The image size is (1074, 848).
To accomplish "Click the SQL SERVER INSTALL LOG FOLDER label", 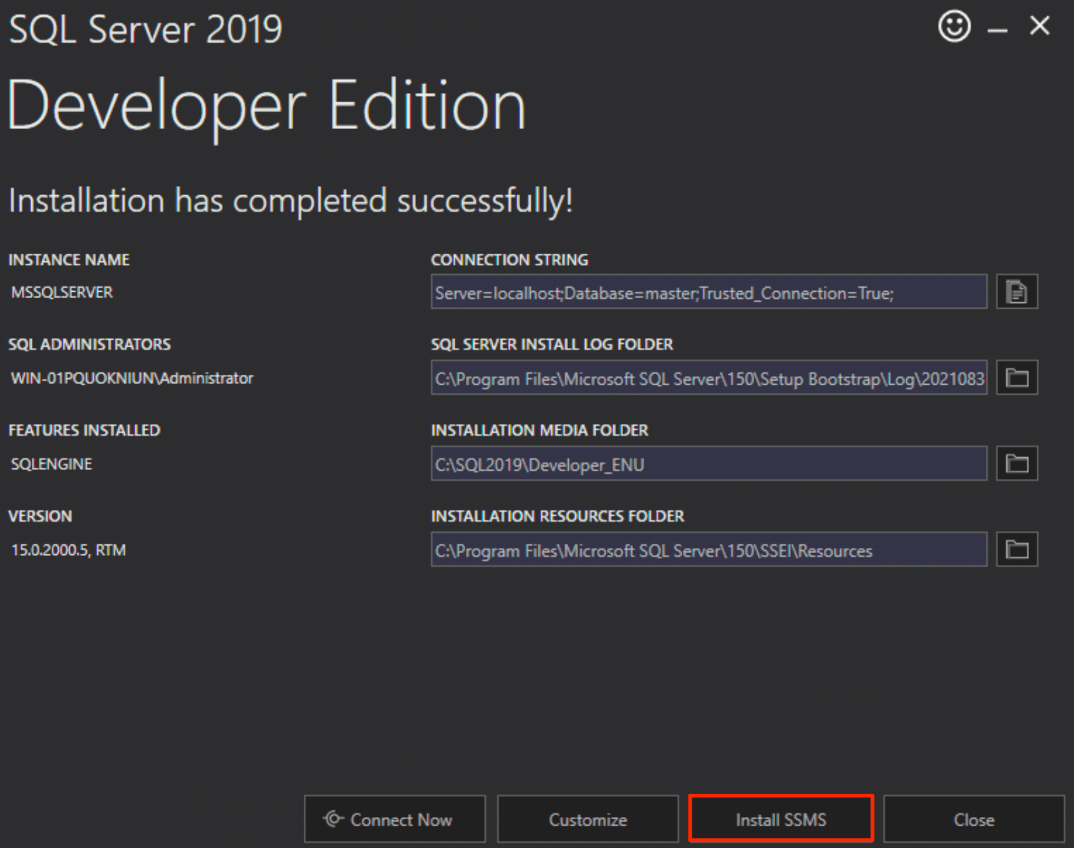I will coord(552,344).
